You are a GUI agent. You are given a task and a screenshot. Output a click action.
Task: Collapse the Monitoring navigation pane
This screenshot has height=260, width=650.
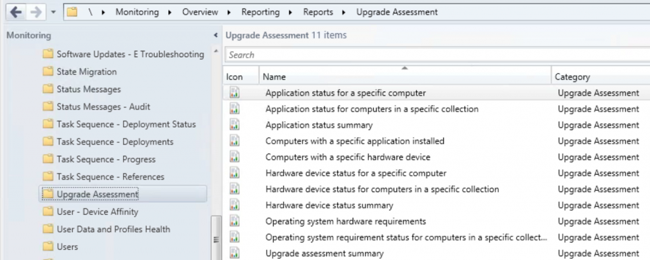[216, 36]
